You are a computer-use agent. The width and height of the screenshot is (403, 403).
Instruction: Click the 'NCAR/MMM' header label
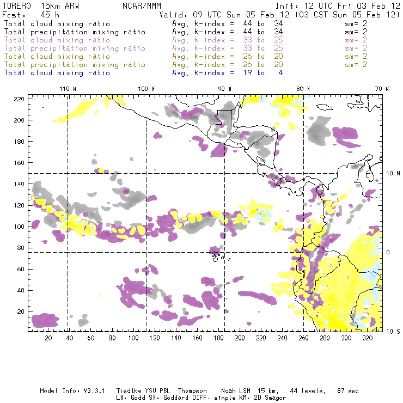click(142, 6)
